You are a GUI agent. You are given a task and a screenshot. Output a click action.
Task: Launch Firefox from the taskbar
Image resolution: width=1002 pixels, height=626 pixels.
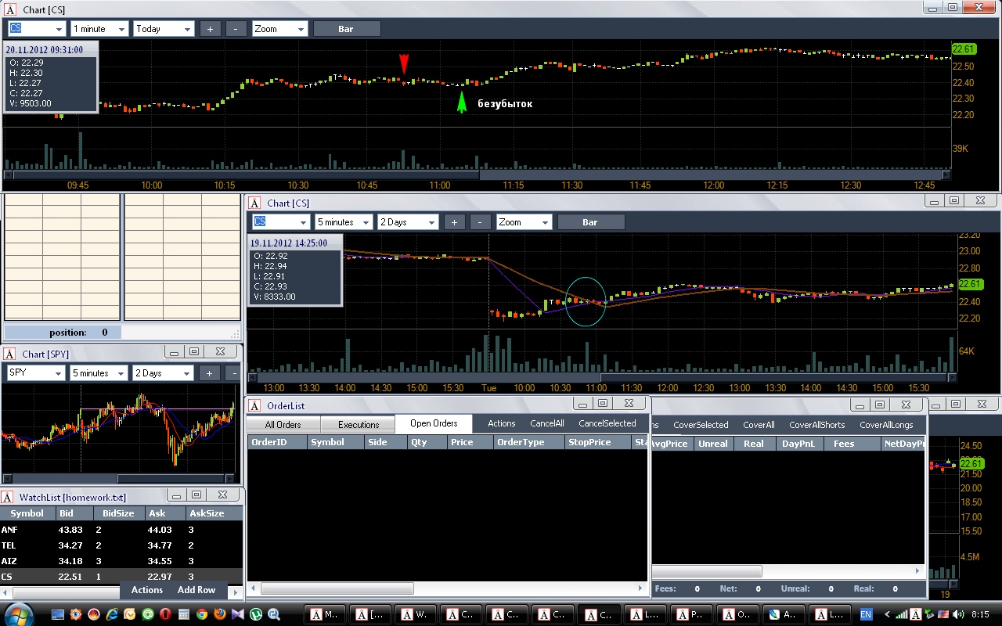pos(220,614)
